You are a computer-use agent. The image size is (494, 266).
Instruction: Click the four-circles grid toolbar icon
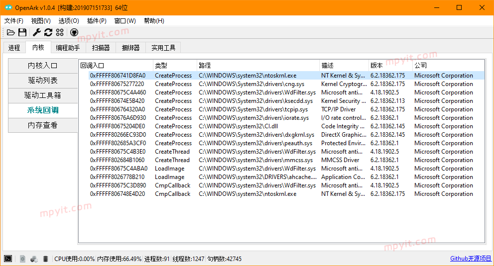(x=60, y=32)
